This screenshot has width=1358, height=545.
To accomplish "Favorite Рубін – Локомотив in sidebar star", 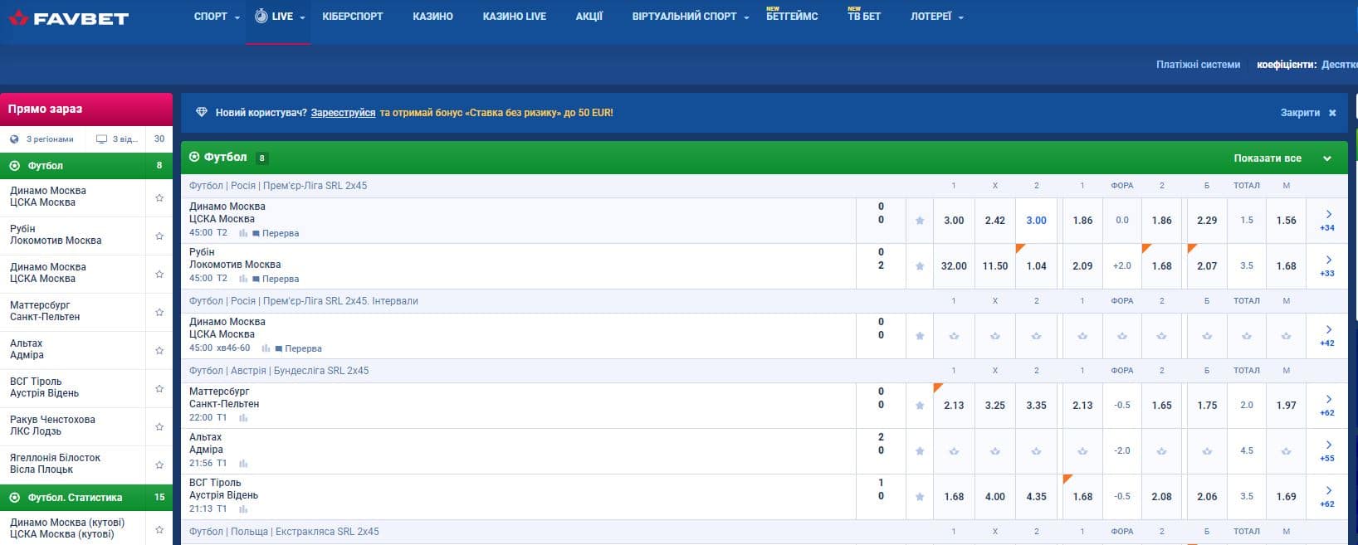I will pos(159,236).
